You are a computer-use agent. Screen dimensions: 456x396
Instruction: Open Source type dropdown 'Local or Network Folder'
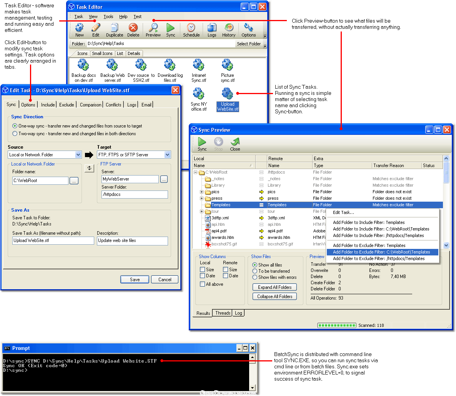pos(78,154)
